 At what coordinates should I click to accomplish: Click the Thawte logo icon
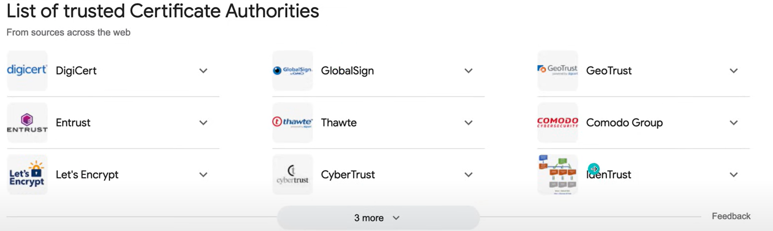292,122
